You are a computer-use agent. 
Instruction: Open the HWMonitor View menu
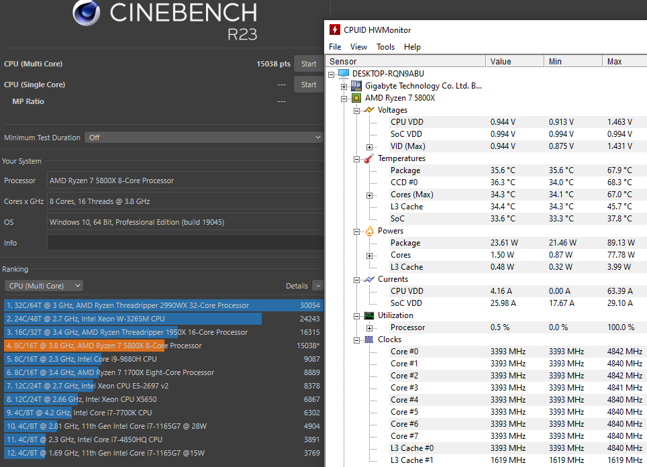click(x=358, y=47)
